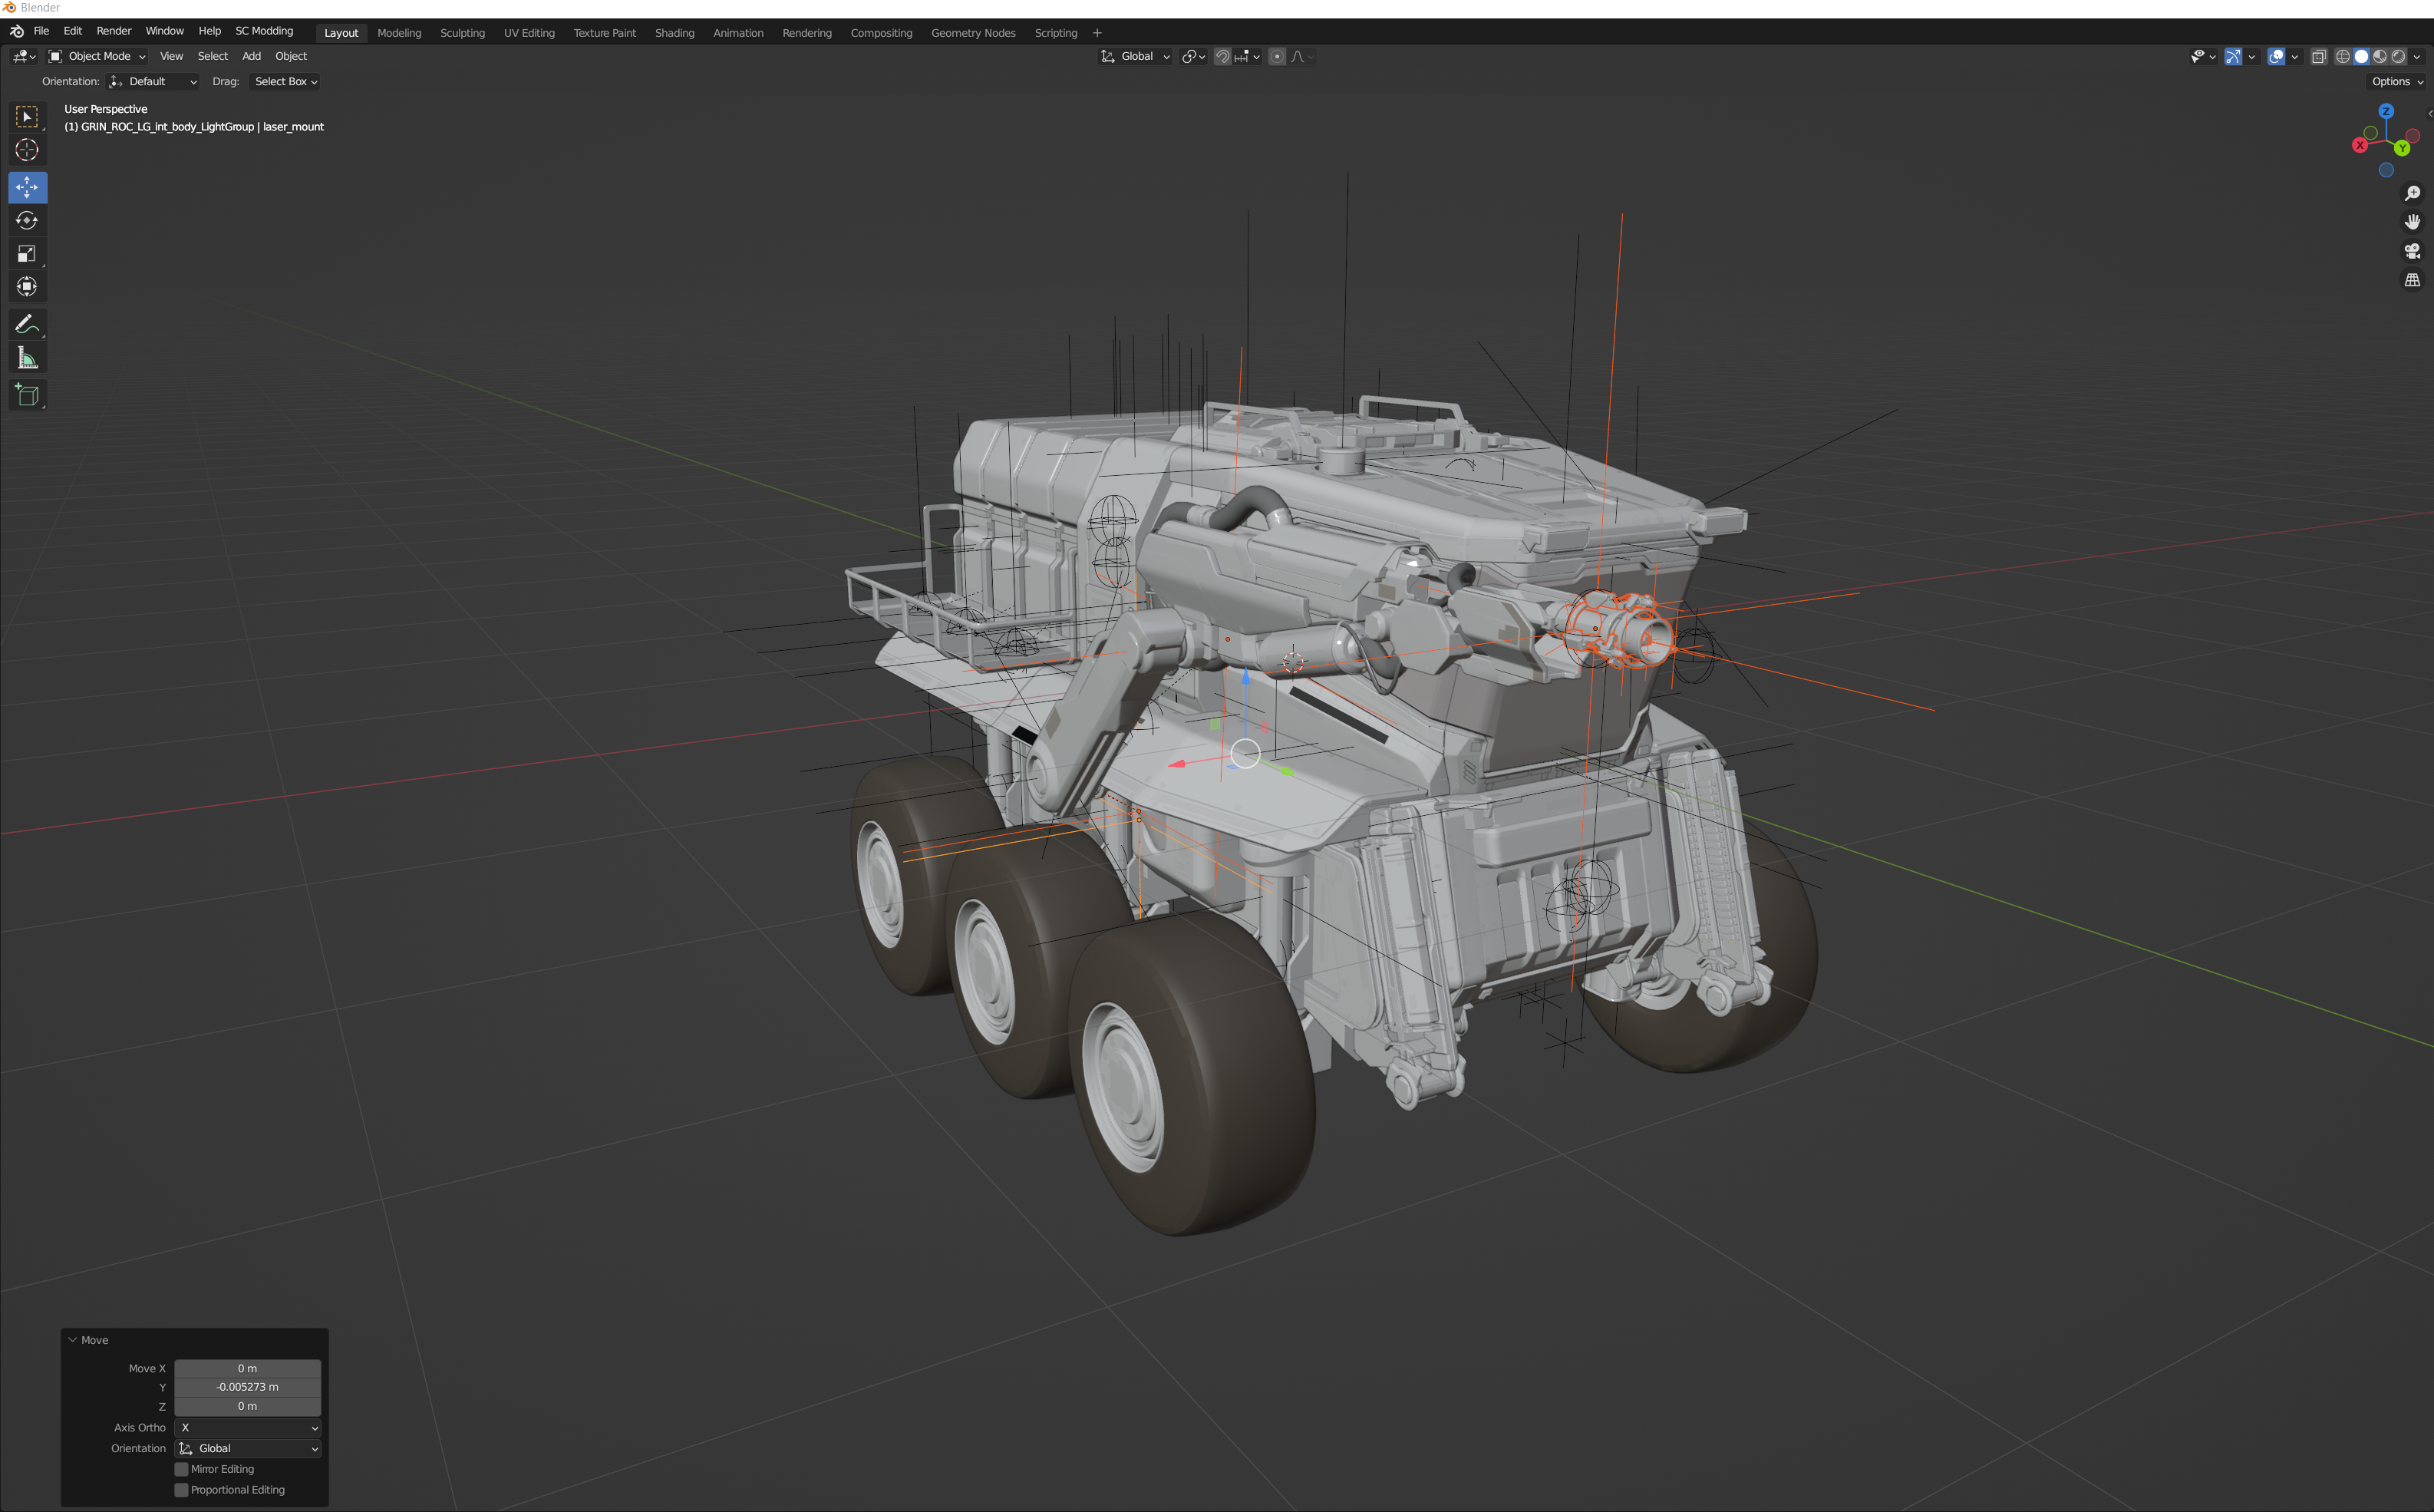Click the zoom magnifier in the viewport sidebar
The height and width of the screenshot is (1512, 2434).
pos(2413,193)
